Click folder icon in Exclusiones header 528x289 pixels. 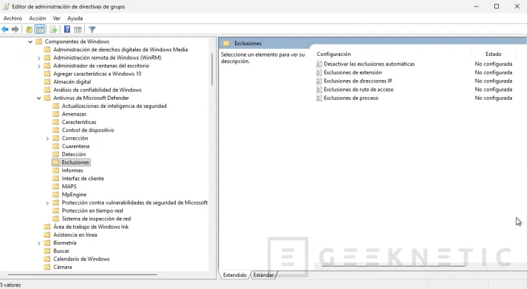(x=227, y=43)
